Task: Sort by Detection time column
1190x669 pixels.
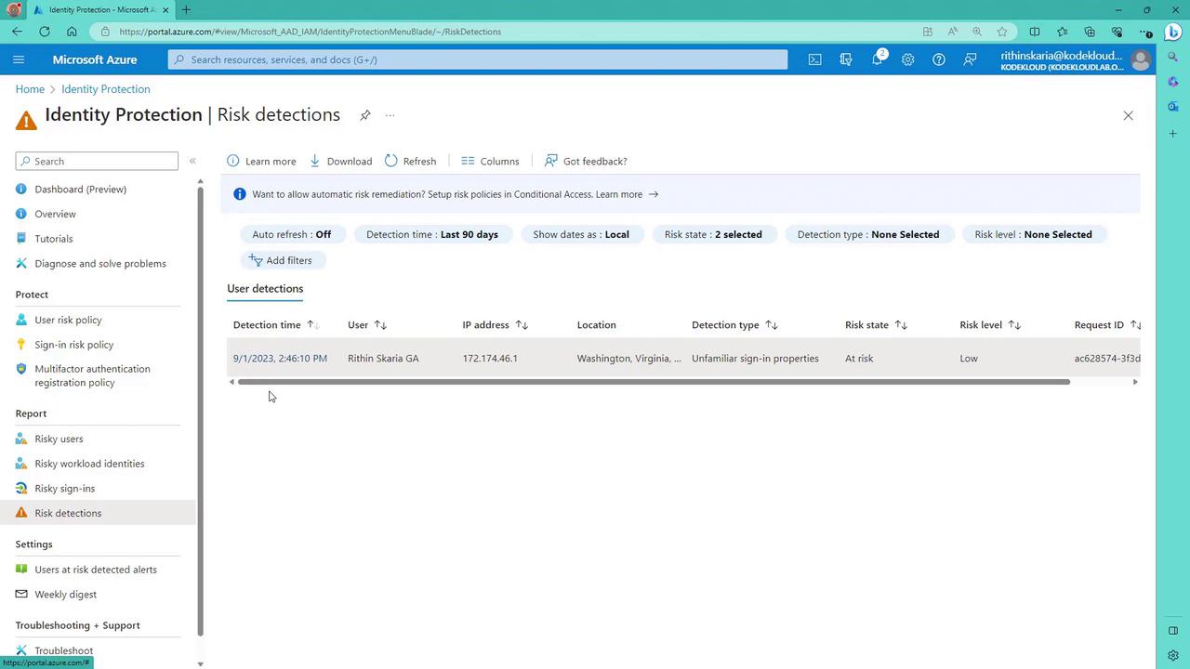Action: tap(275, 325)
